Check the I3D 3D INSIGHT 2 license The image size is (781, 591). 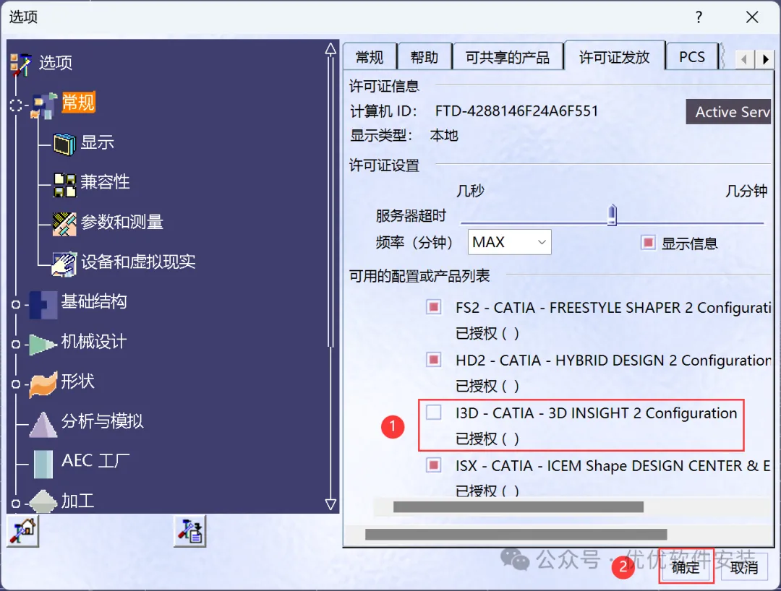(x=434, y=412)
